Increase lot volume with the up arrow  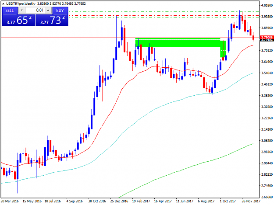click(48, 10)
